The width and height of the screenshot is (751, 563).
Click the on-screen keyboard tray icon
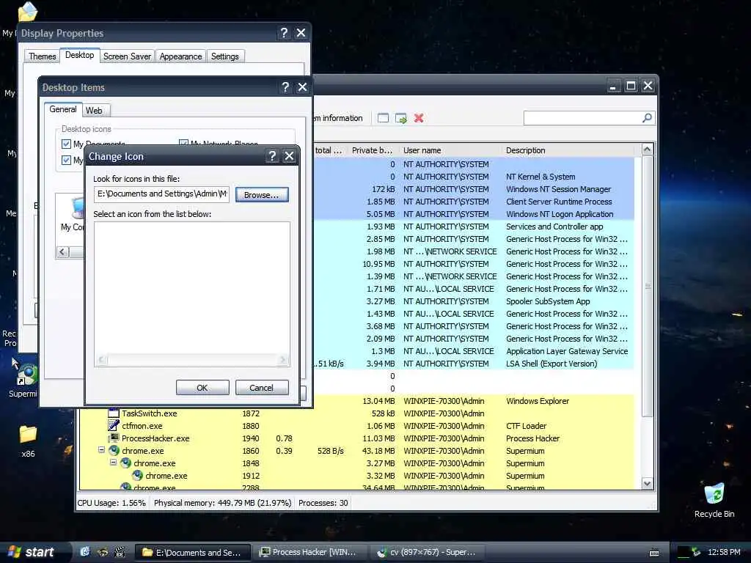[653, 553]
